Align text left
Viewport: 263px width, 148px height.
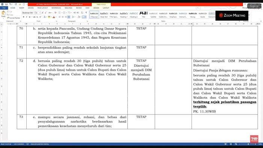[x=59, y=17]
